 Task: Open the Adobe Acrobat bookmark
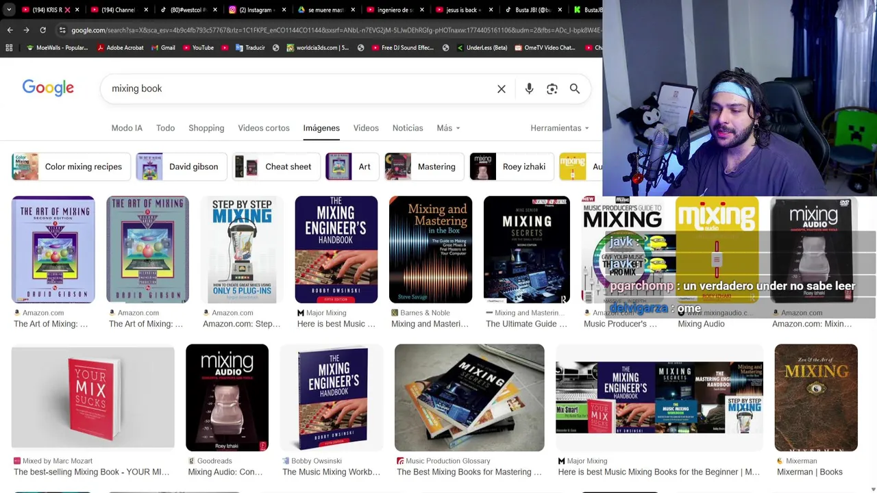120,48
